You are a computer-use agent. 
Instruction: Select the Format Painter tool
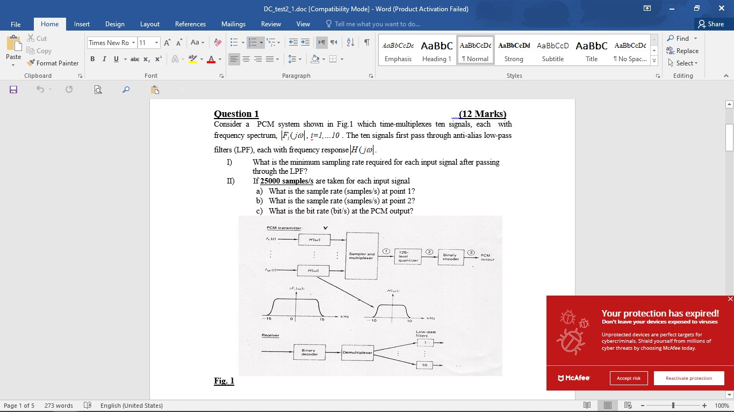53,63
